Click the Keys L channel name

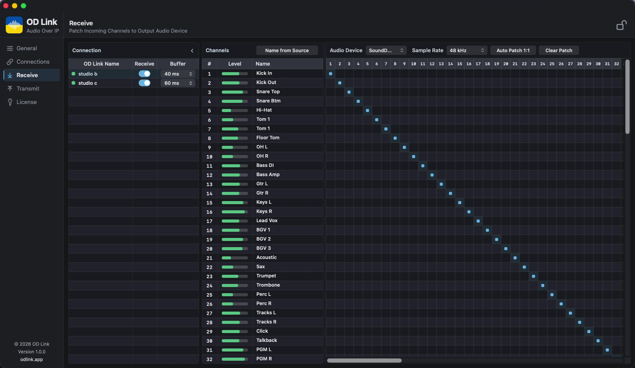click(x=264, y=202)
